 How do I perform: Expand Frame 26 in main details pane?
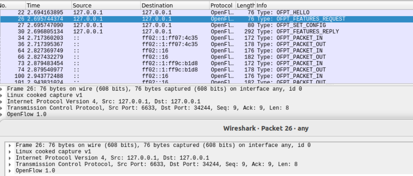4,89
